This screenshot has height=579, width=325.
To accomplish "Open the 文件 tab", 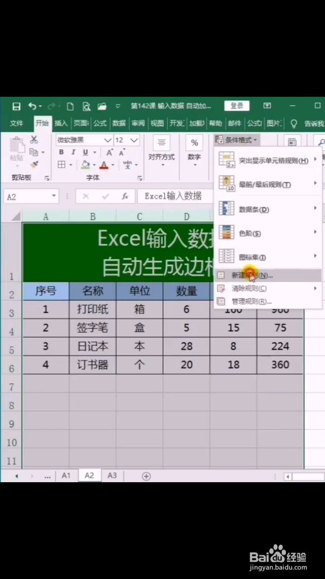I will [17, 123].
